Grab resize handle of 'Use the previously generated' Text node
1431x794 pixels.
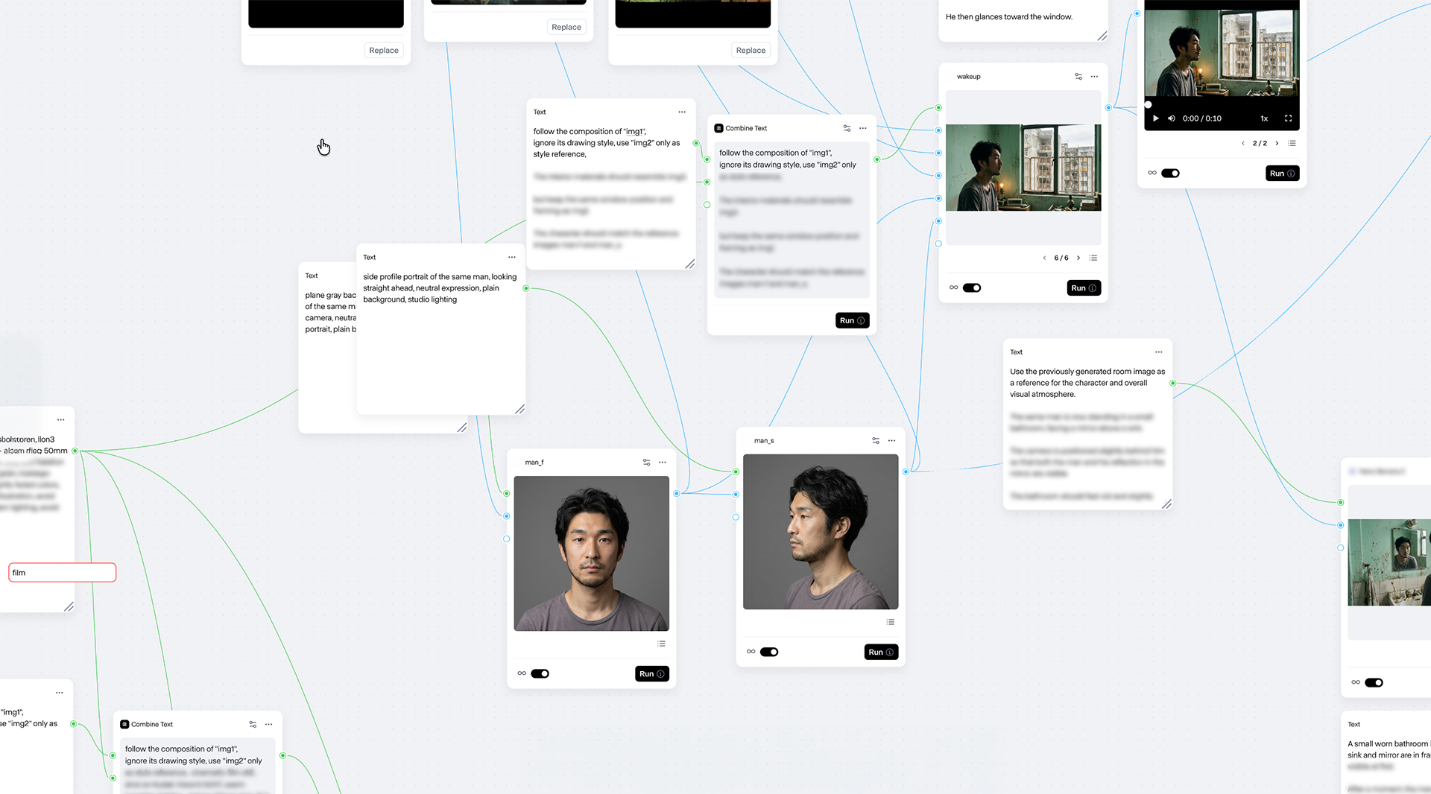pos(1167,504)
